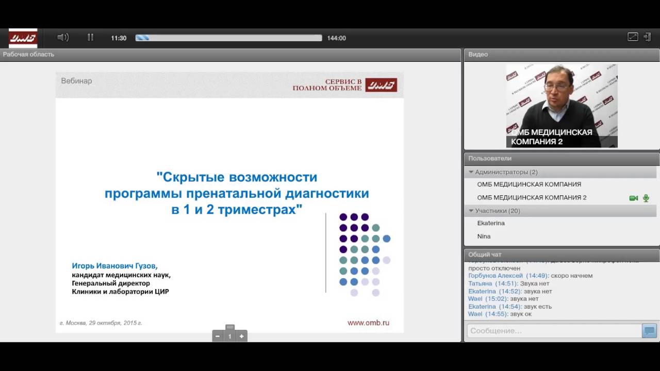This screenshot has width=660, height=371.
Task: Zoom in the slide with the plus button
Action: [x=241, y=336]
